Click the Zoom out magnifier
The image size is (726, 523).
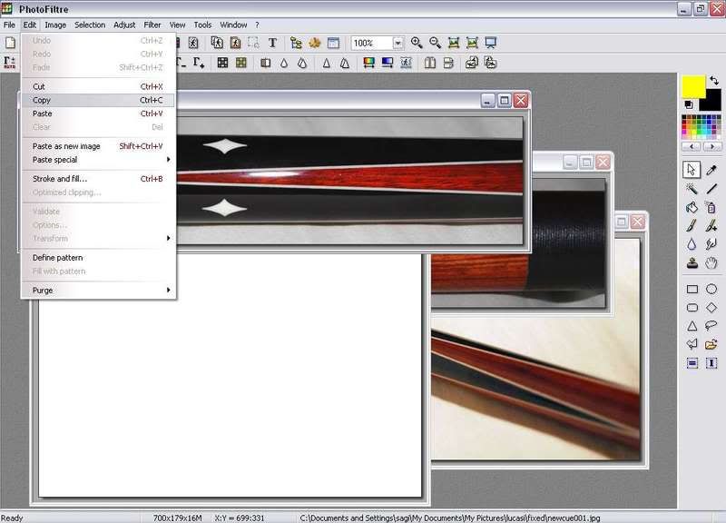click(x=435, y=43)
